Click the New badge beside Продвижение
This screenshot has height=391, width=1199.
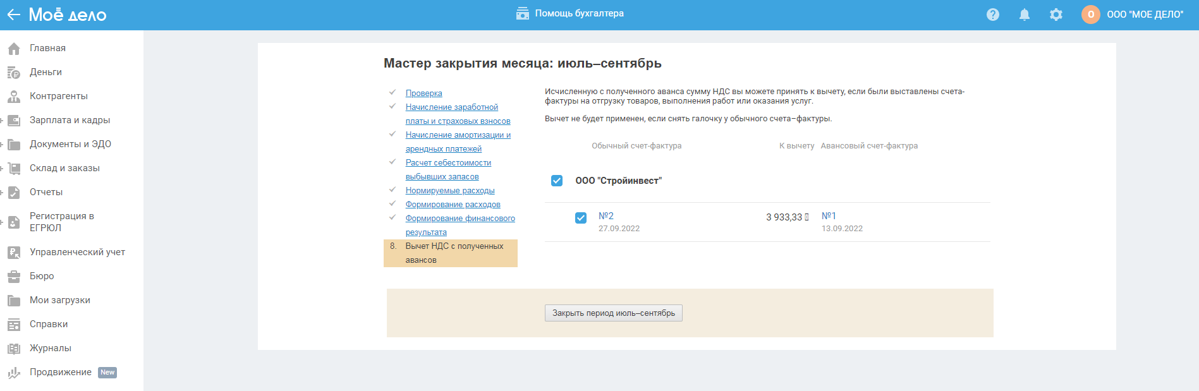(x=107, y=373)
